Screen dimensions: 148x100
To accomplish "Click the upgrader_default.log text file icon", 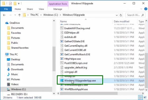I will click(62, 68).
